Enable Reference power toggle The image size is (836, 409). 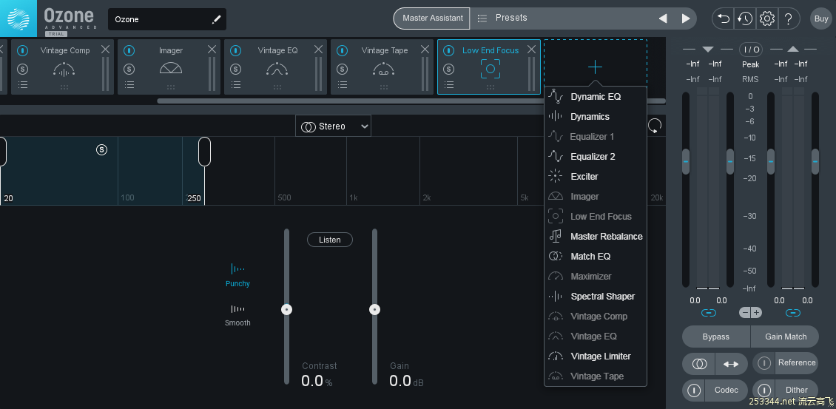point(764,363)
